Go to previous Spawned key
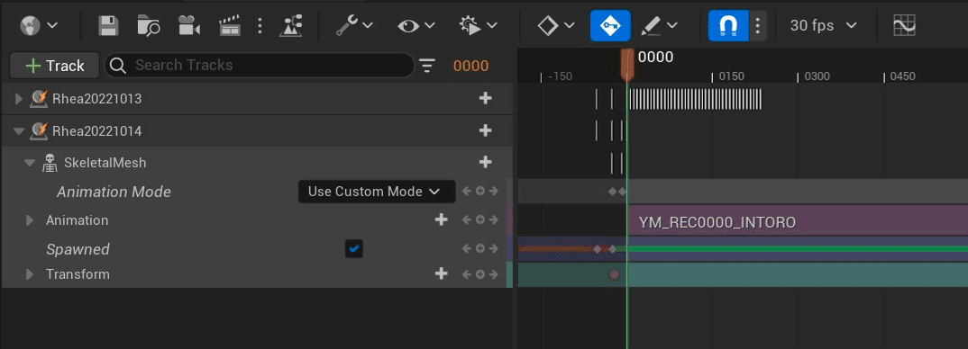968x349 pixels. (468, 249)
